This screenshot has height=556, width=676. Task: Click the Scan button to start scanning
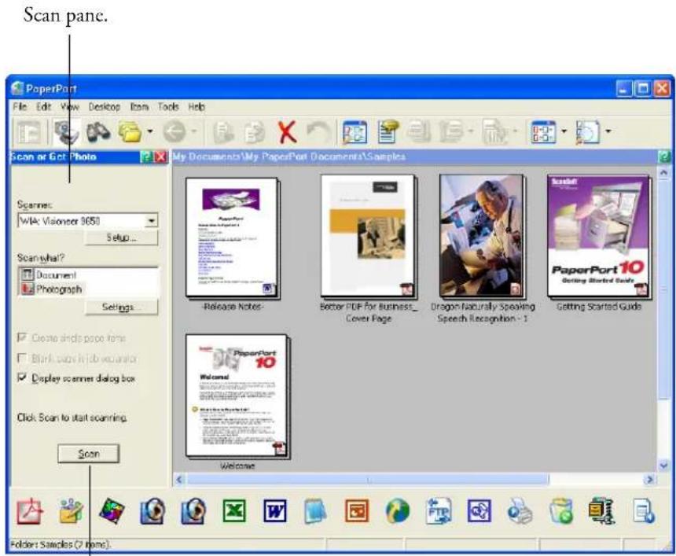88,454
